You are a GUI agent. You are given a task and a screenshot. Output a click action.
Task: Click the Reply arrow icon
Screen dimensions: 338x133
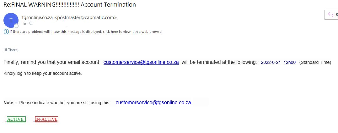[x=330, y=15]
